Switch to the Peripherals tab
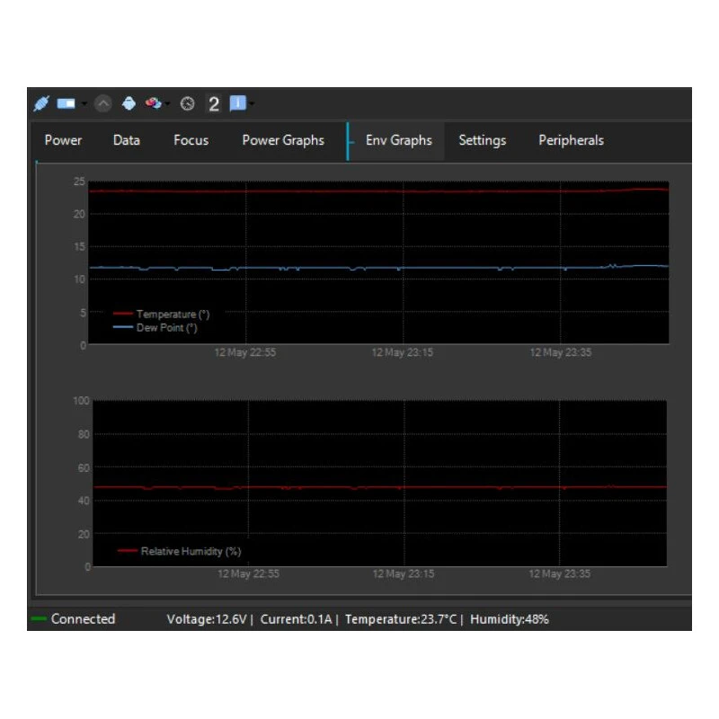 (x=571, y=140)
